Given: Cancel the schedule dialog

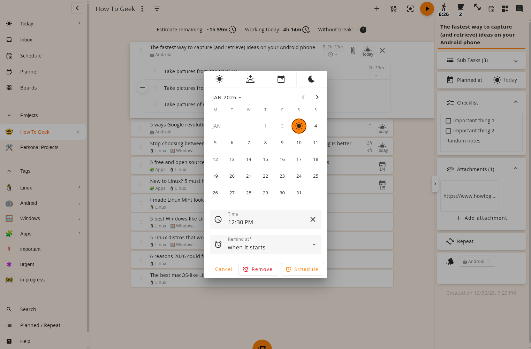Looking at the screenshot, I should coord(224,269).
